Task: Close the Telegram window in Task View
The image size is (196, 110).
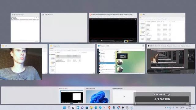Action: click(143, 46)
